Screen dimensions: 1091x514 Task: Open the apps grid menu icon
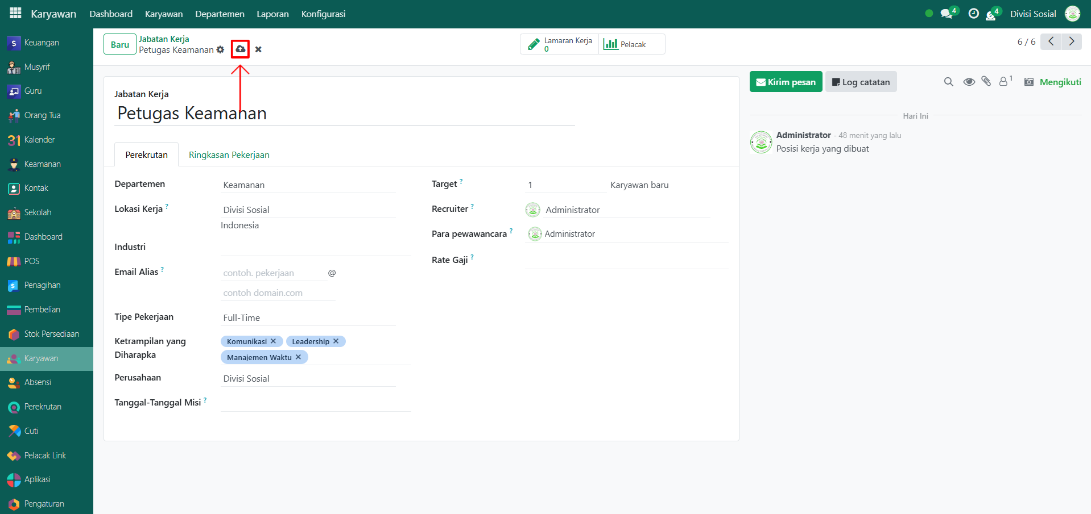(15, 13)
